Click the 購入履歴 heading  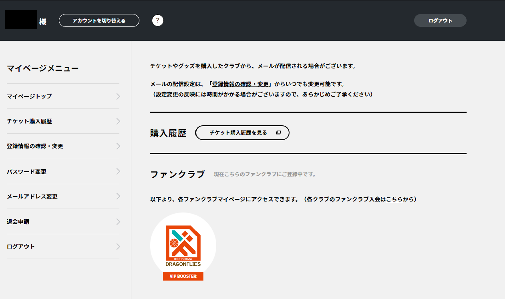168,133
